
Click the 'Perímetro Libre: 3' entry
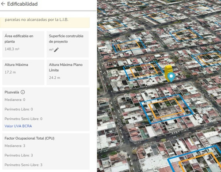click(x=19, y=155)
